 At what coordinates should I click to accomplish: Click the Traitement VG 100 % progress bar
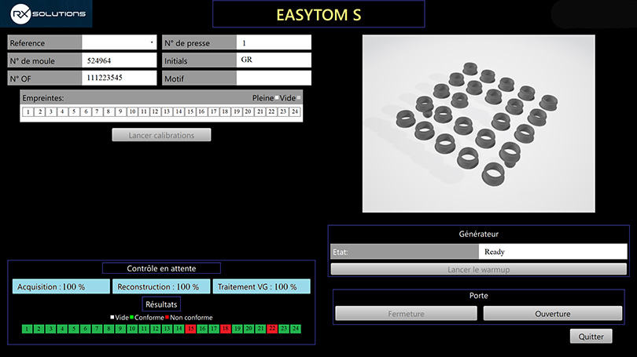tap(261, 286)
